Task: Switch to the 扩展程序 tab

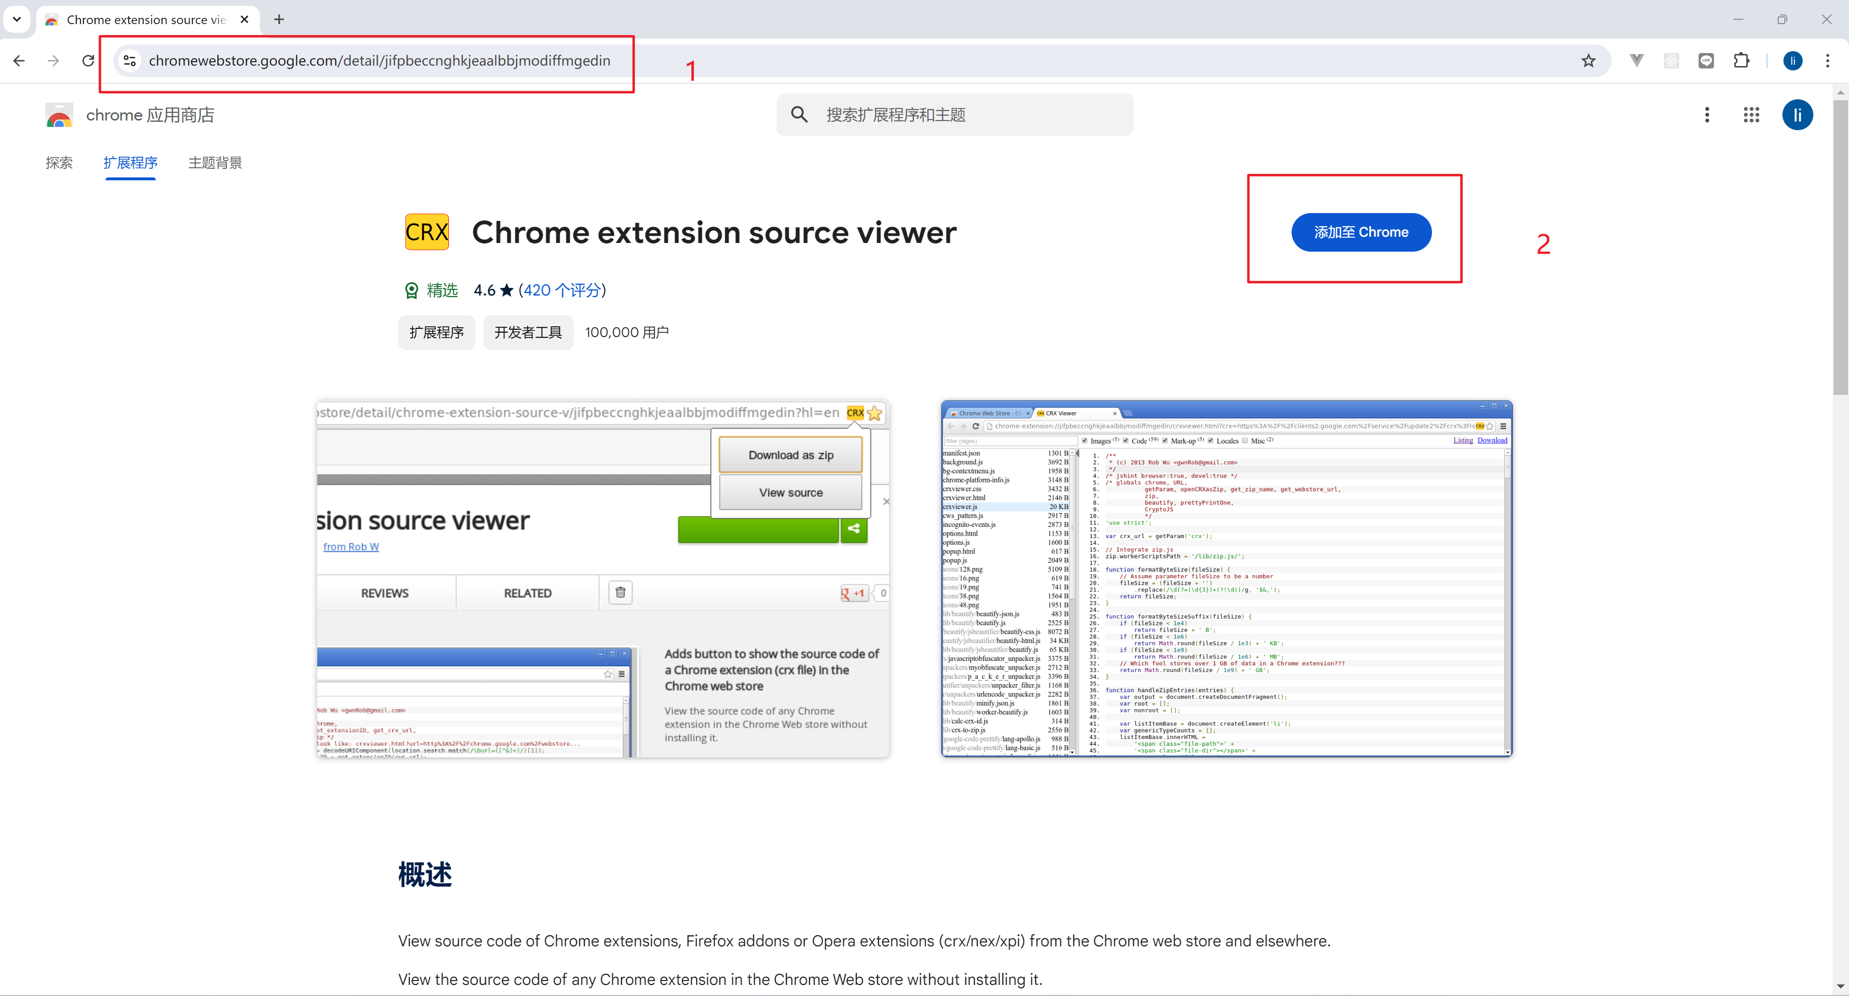Action: [x=130, y=163]
